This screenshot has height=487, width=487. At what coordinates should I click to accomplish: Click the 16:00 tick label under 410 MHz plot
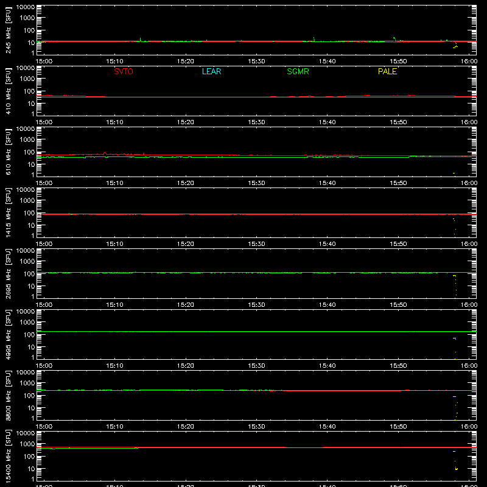469,122
